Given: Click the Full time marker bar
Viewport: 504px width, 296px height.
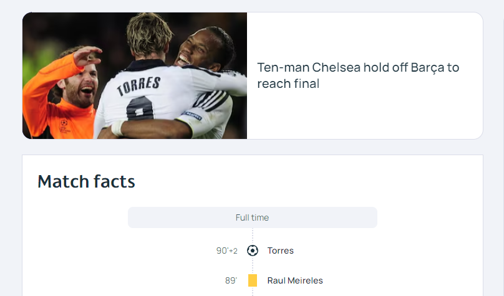Looking at the screenshot, I should tap(253, 217).
